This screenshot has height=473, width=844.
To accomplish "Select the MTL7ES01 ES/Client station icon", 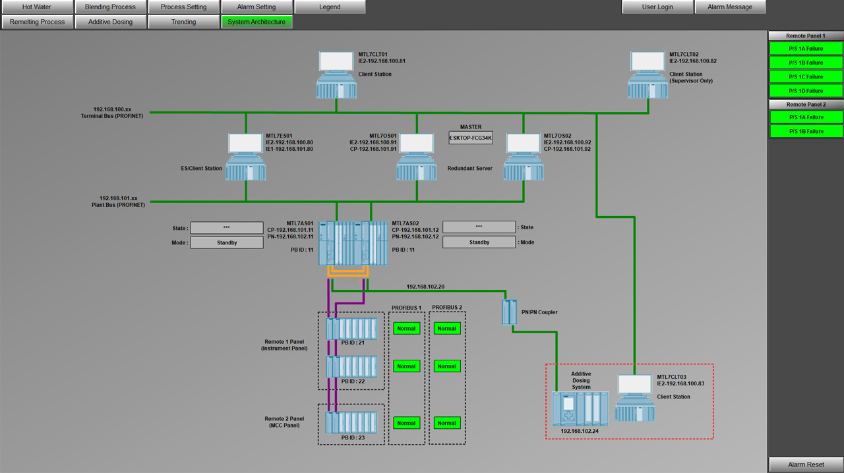I will (246, 157).
